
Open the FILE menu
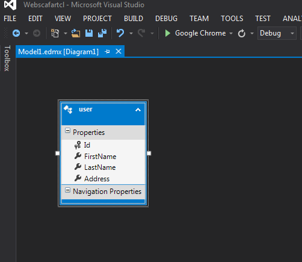point(10,19)
